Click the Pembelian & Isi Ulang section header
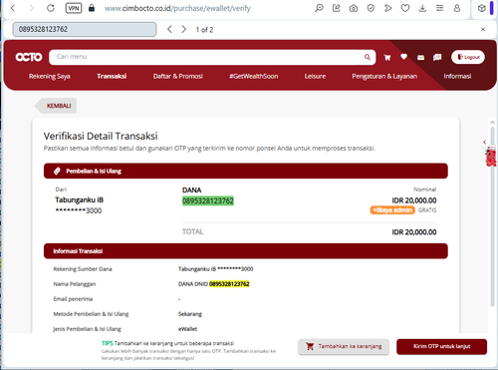Viewport: 498px width, 370px height. click(246, 171)
